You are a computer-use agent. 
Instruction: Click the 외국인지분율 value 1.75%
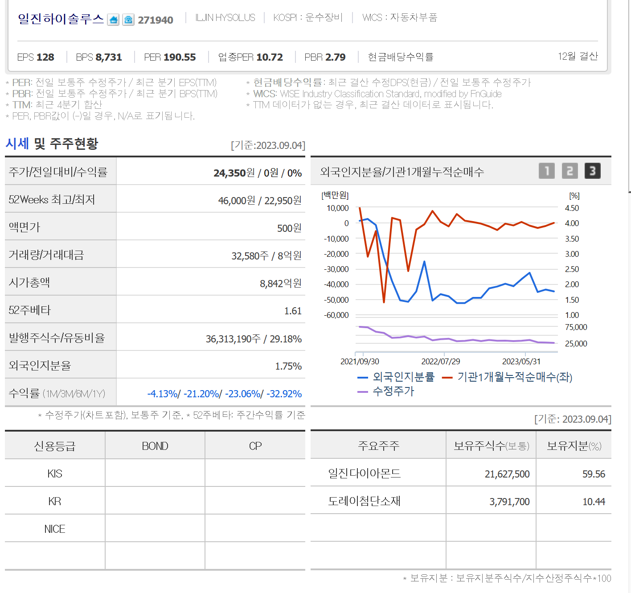pyautogui.click(x=288, y=367)
